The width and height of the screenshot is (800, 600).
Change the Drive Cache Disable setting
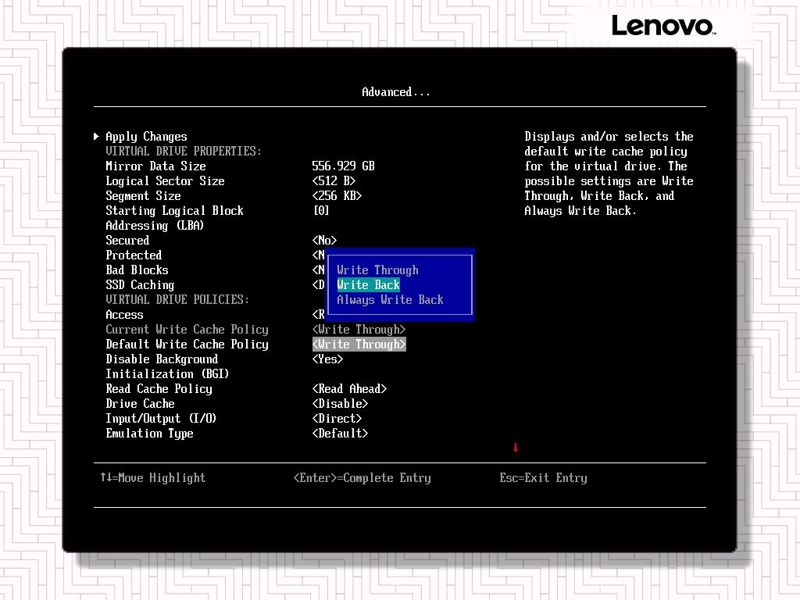click(340, 404)
